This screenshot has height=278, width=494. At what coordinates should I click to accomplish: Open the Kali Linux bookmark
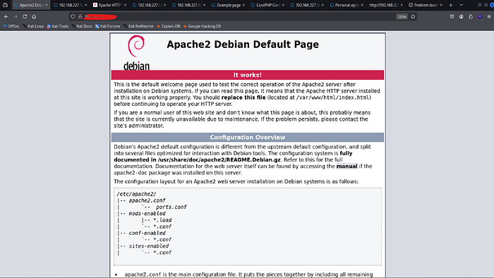click(33, 26)
